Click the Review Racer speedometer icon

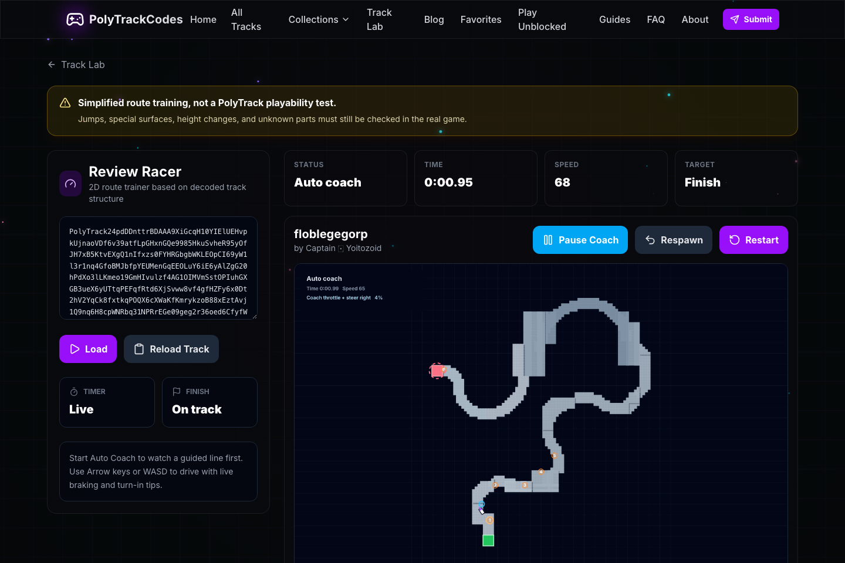[70, 184]
